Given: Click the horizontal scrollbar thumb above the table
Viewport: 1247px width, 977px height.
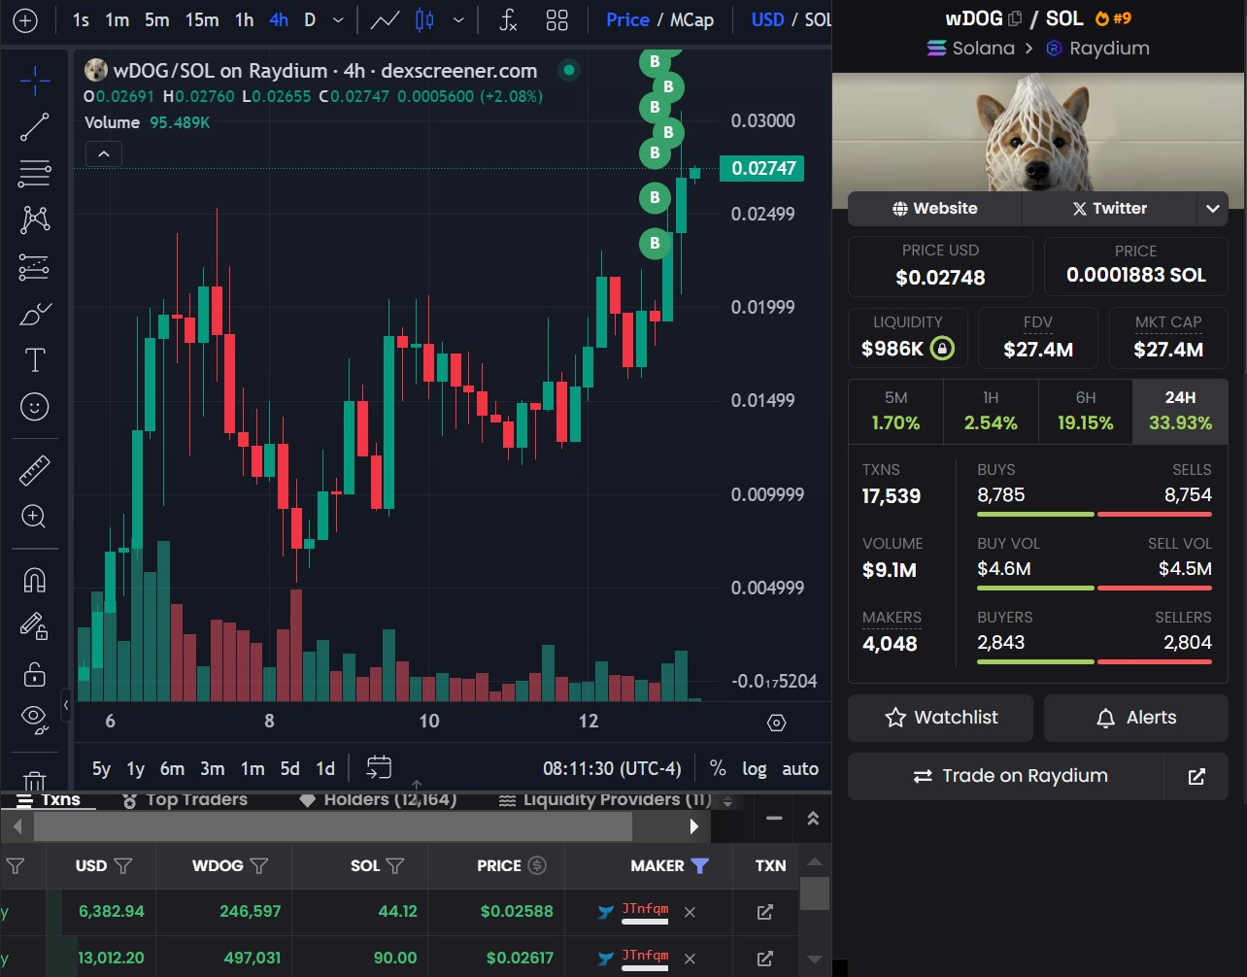Looking at the screenshot, I should [x=333, y=826].
